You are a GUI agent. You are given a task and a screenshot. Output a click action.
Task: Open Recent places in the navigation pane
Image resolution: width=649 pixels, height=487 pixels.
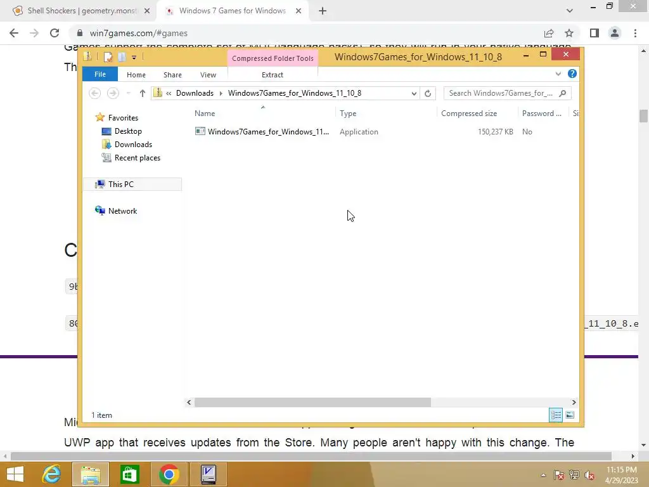point(137,158)
